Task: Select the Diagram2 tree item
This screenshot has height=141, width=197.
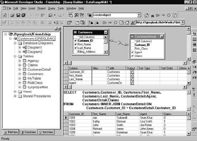Action: pos(35,52)
